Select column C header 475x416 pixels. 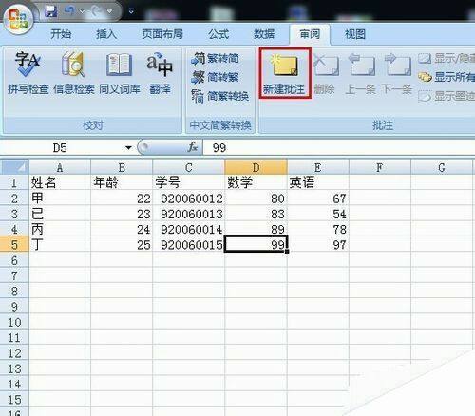click(x=189, y=167)
